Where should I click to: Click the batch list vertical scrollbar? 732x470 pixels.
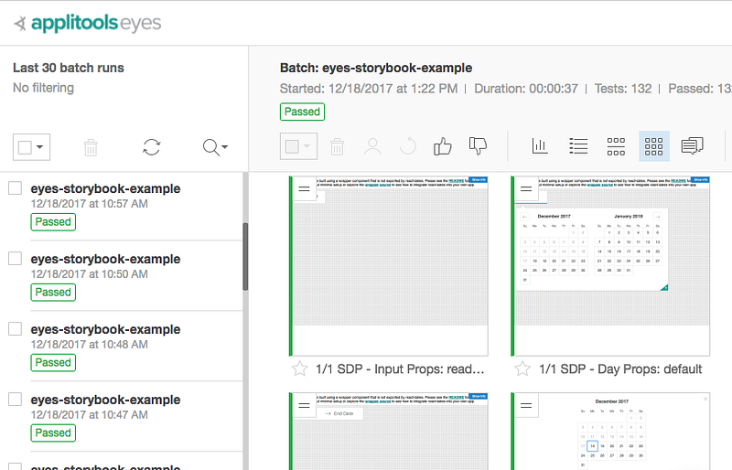[245, 256]
